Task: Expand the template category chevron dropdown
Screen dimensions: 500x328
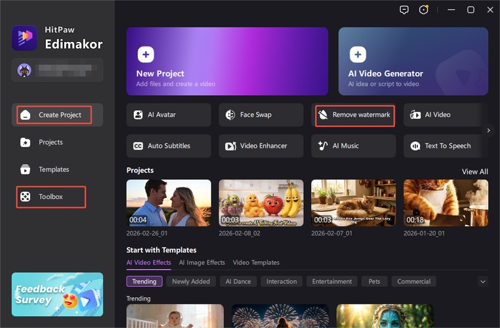Action: (483, 281)
